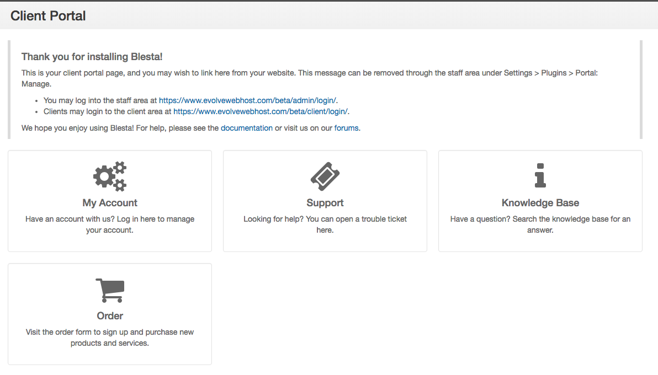Screen dimensions: 658x375
Task: Open the My Account heading link
Action: [110, 203]
